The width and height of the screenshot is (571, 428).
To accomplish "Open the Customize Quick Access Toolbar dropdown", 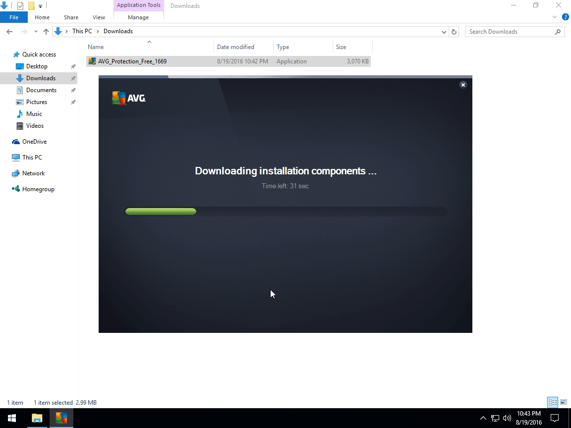I will click(41, 6).
